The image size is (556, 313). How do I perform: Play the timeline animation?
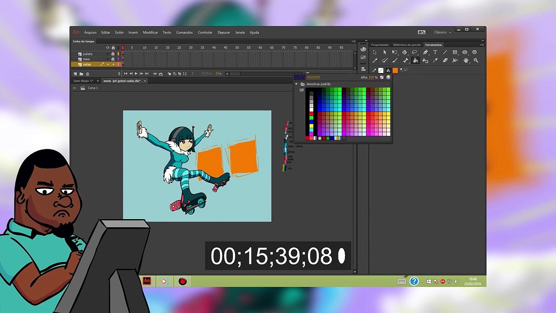pyautogui.click(x=136, y=74)
